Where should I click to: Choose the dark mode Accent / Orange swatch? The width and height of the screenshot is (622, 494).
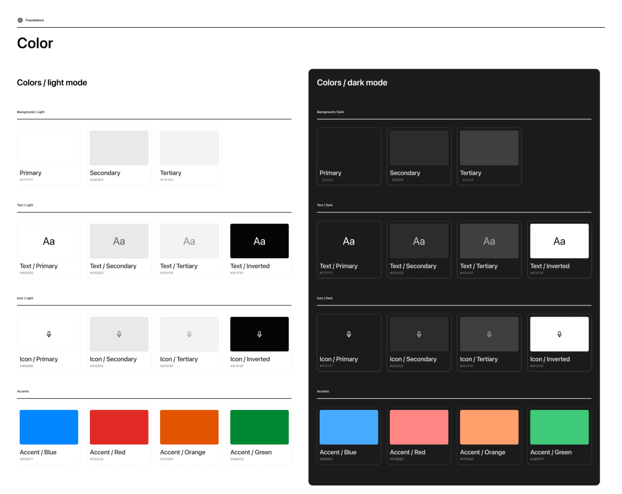point(490,427)
